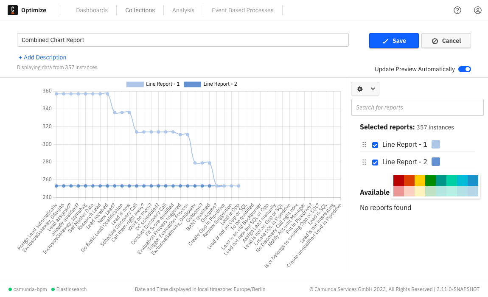Pick the cyan palette color
Viewport: 488px width, 297px height.
coord(462,181)
